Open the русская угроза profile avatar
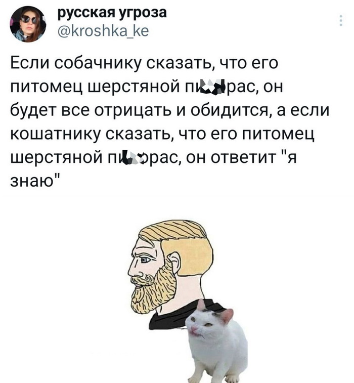The image size is (354, 383). pyautogui.click(x=28, y=24)
